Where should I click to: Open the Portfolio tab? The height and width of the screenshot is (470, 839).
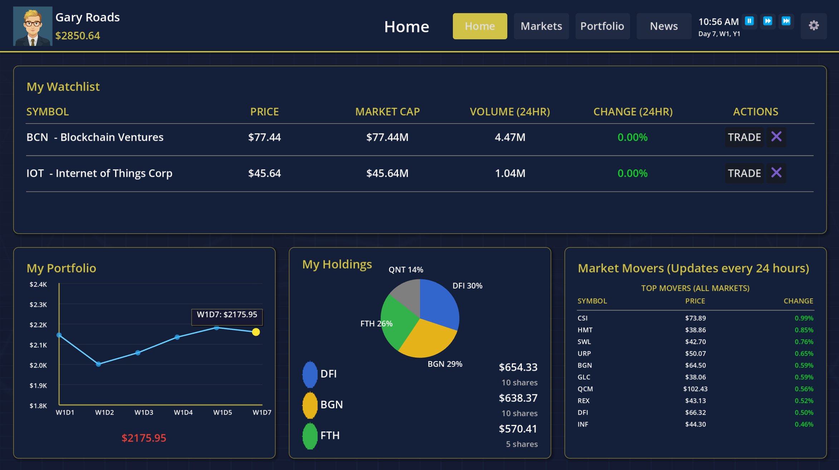click(x=602, y=26)
